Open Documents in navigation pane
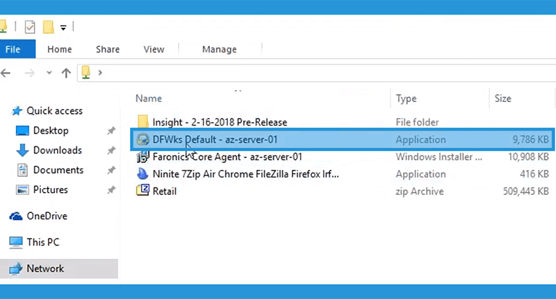 (x=58, y=170)
